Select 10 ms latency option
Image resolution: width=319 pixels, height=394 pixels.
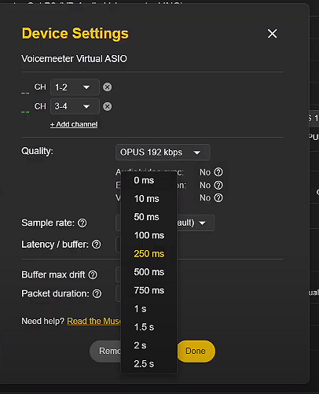tap(148, 199)
